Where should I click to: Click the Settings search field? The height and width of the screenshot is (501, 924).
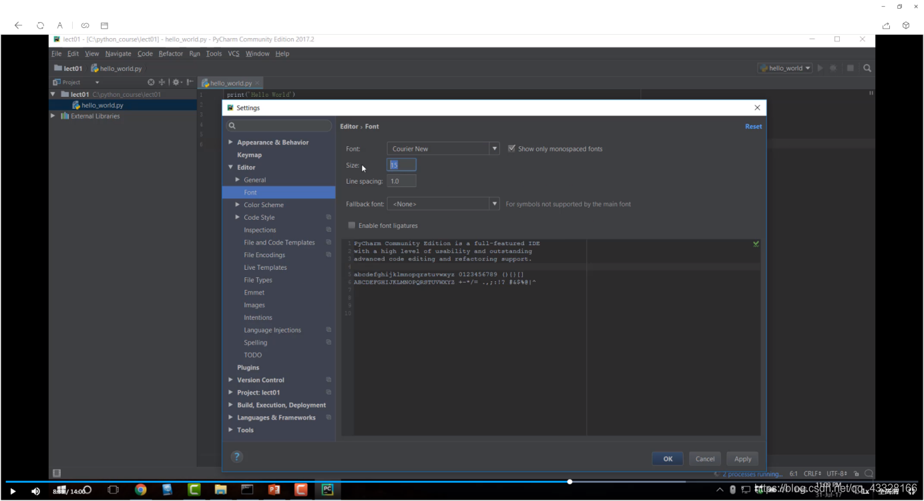coord(279,126)
